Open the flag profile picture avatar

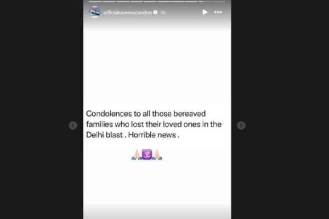(95, 11)
